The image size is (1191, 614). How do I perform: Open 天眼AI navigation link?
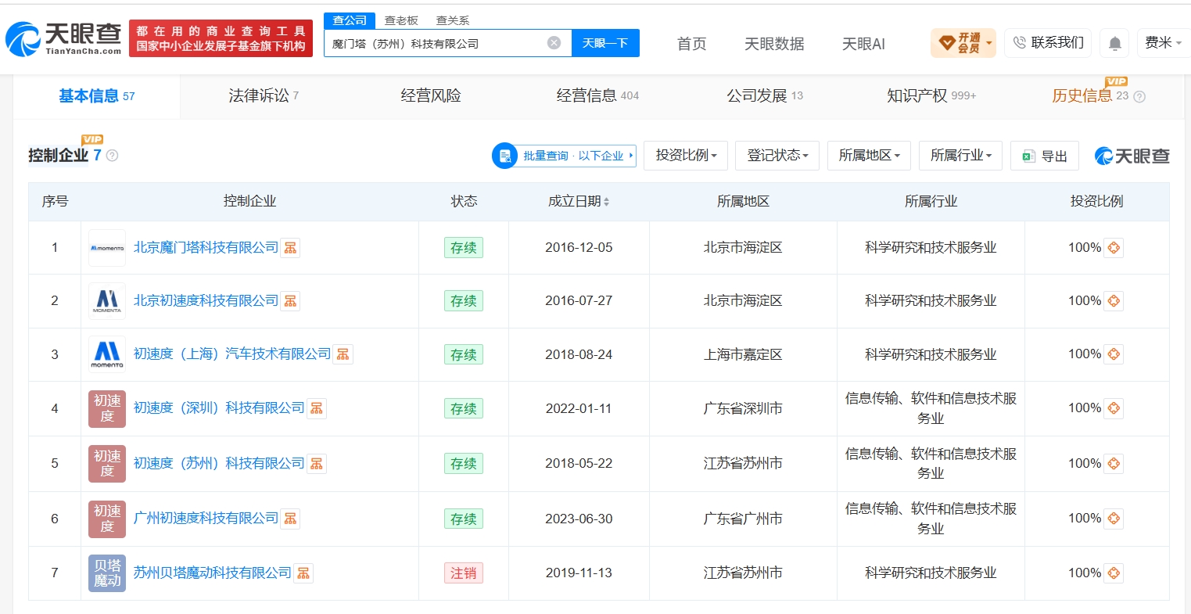click(x=863, y=44)
